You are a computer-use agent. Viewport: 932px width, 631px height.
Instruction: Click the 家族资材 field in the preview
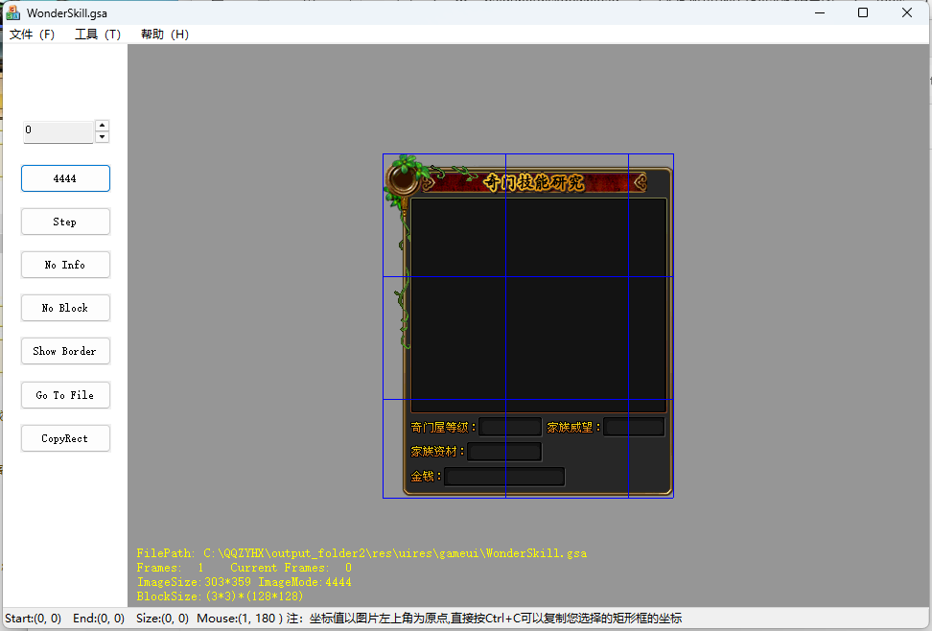tap(504, 452)
